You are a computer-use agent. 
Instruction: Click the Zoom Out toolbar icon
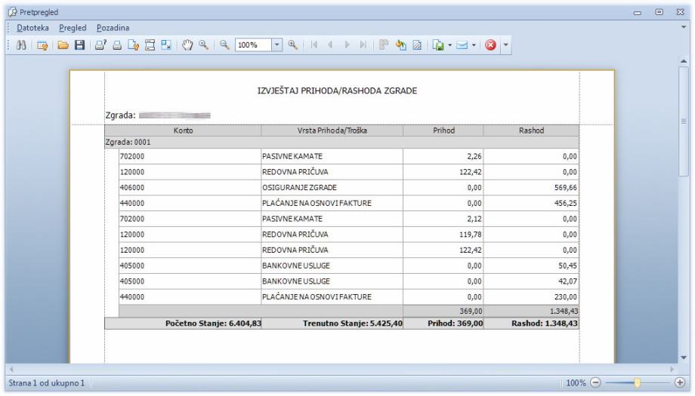(225, 45)
